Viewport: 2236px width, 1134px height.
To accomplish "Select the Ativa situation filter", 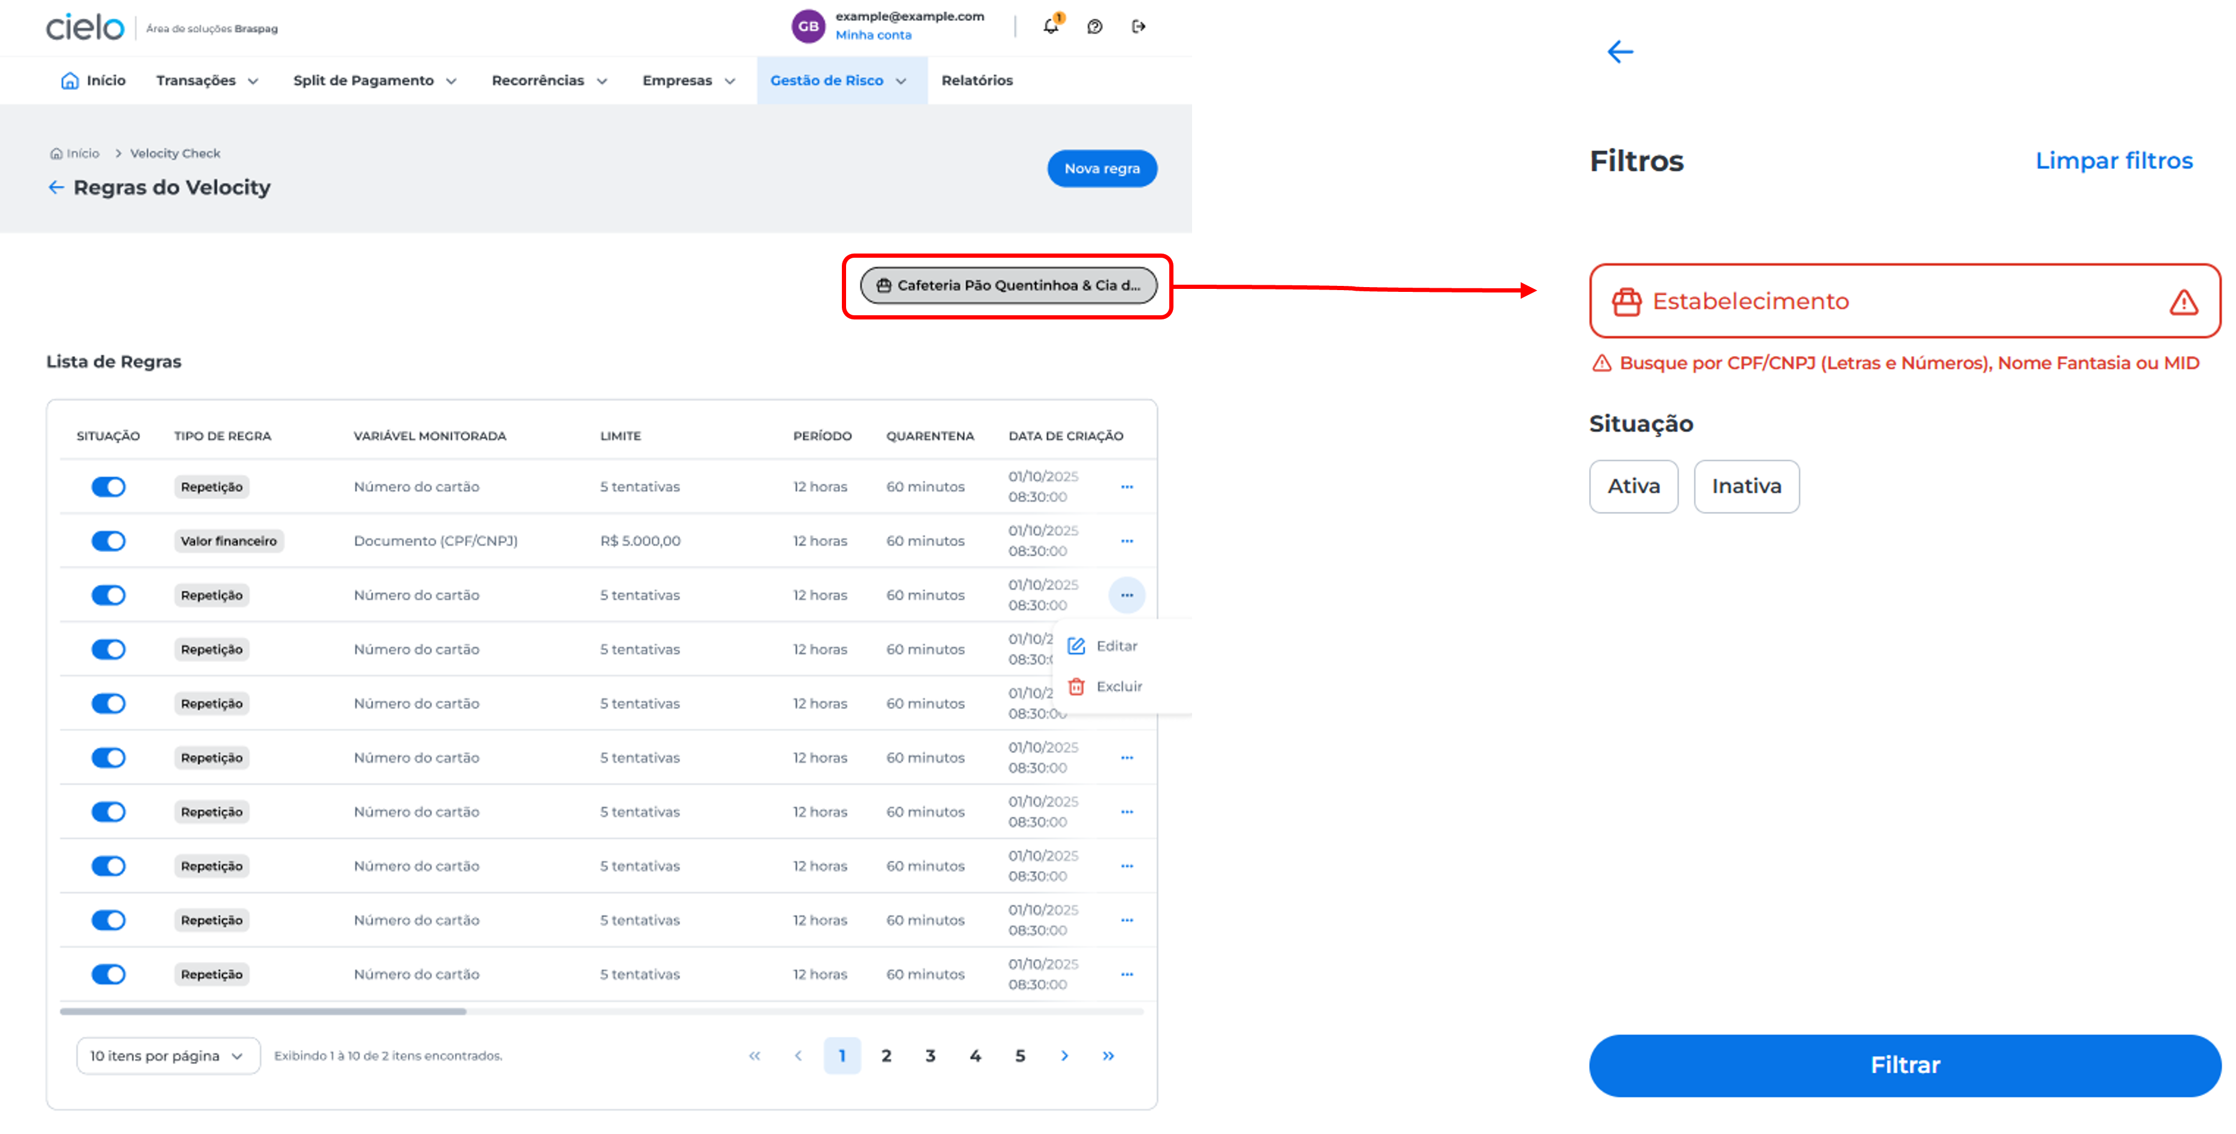I will (1633, 487).
